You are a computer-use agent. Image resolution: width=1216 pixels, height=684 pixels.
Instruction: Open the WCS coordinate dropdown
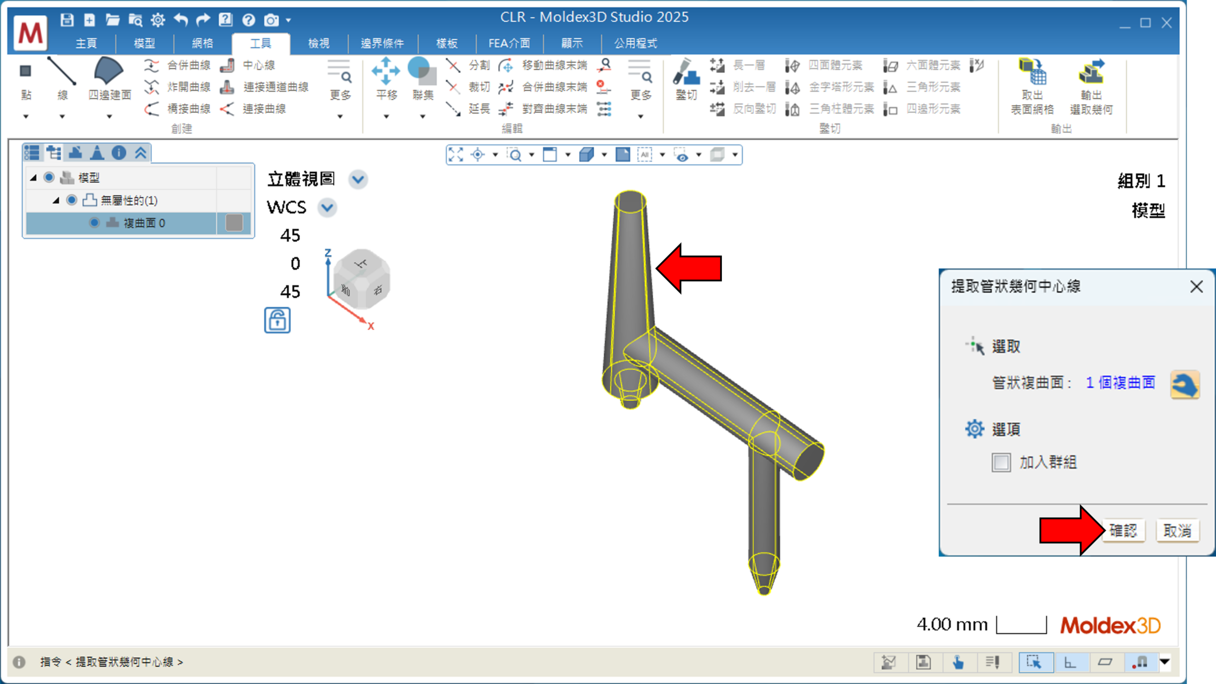[327, 208]
